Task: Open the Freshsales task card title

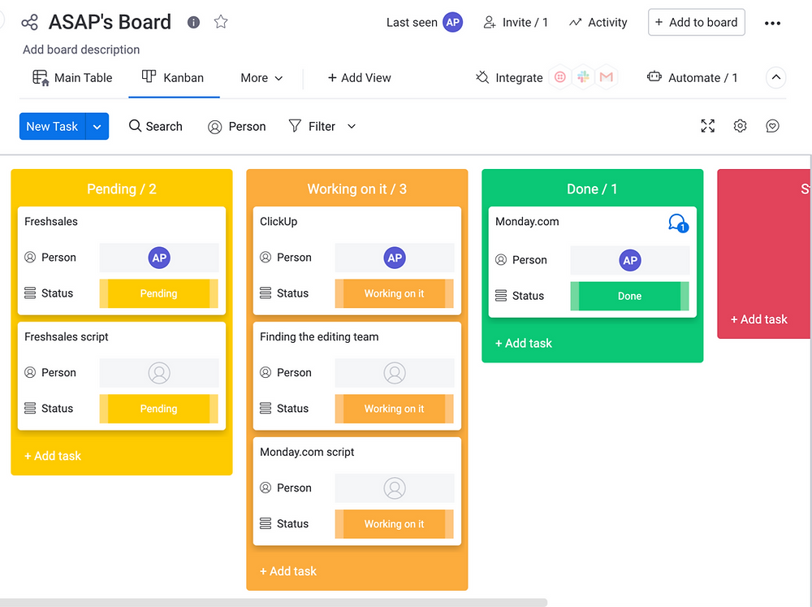Action: pyautogui.click(x=51, y=221)
